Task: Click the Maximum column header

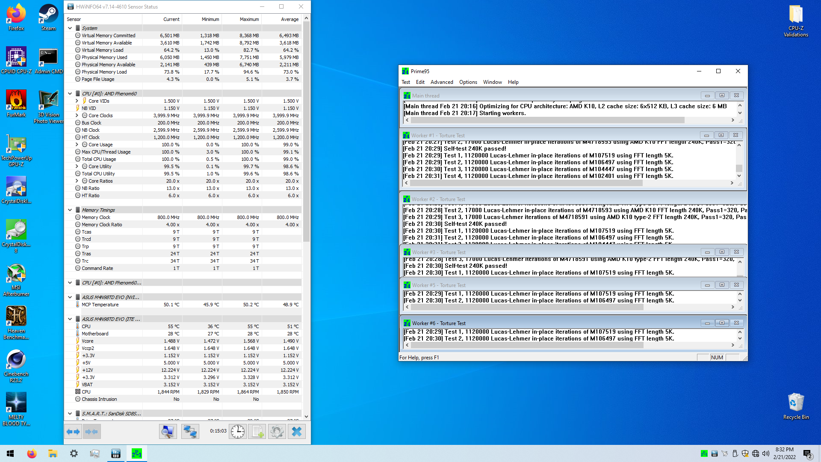Action: (242, 19)
